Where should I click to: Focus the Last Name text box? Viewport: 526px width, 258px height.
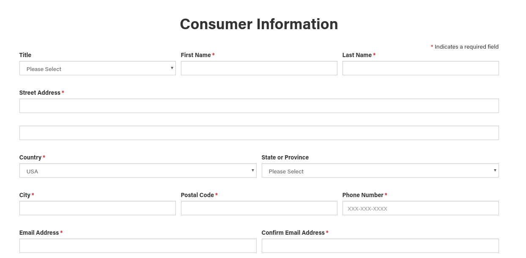[420, 69]
